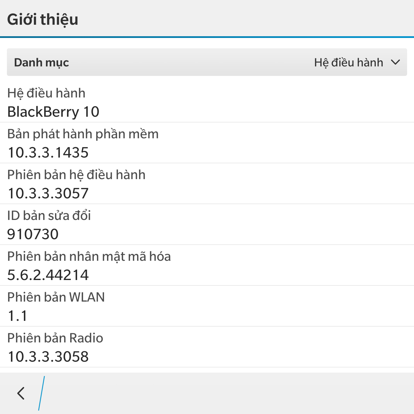This screenshot has height=414, width=414.
Task: Click the Danh mục label
Action: (41, 63)
